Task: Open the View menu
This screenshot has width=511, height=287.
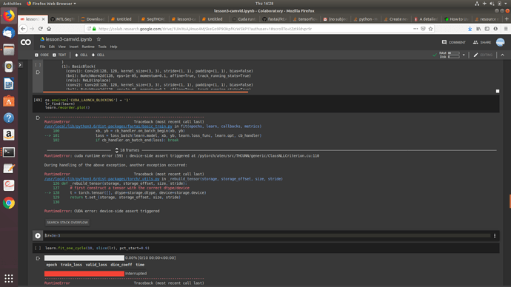Action: click(62, 47)
